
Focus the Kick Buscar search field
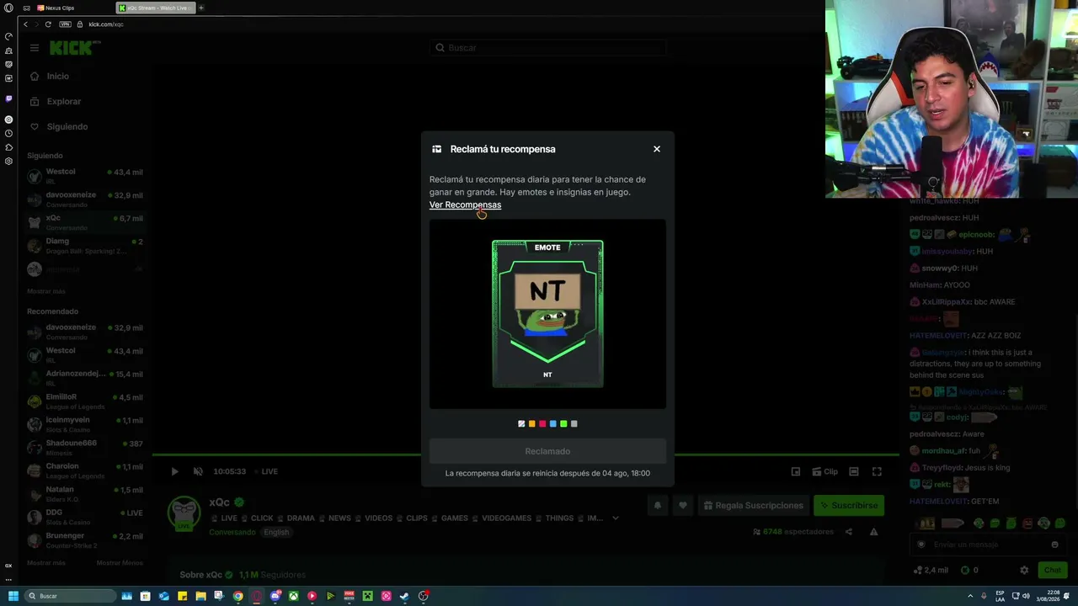click(547, 48)
